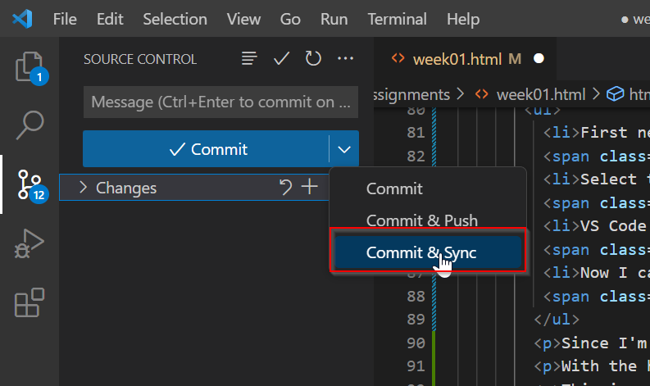
Task: Open the Commit button dropdown arrow
Action: pos(344,149)
